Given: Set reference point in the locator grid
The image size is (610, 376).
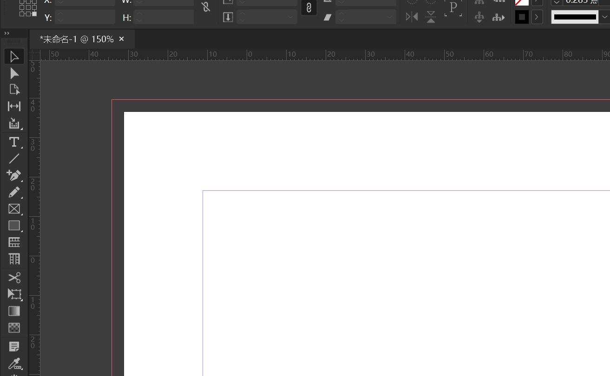Looking at the screenshot, I should click(x=28, y=7).
